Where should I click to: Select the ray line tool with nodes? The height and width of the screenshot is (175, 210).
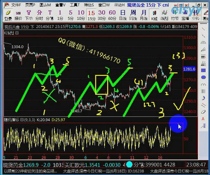pyautogui.click(x=203, y=36)
